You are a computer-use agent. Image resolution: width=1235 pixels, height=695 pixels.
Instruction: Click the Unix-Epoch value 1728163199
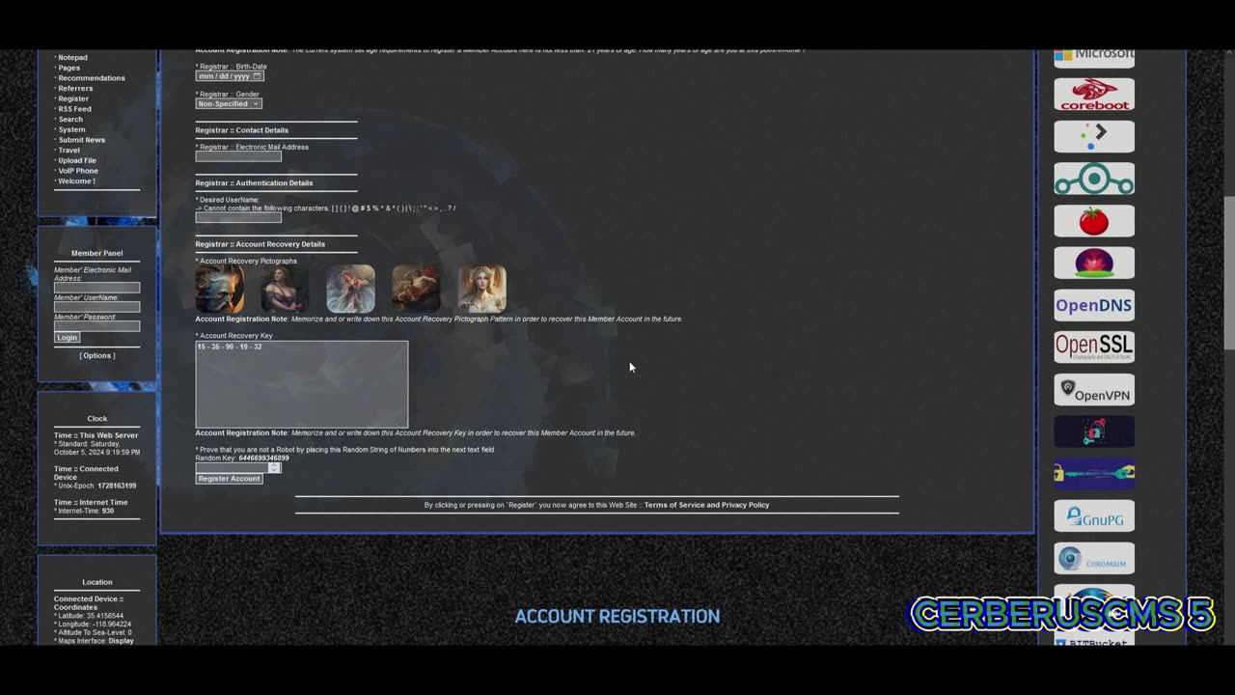(117, 486)
